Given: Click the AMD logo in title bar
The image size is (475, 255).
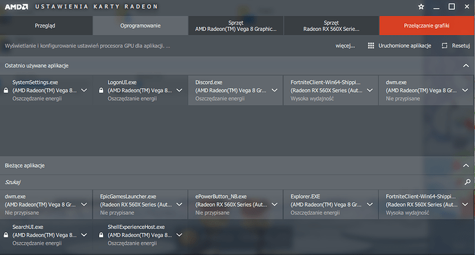Looking at the screenshot, I should coord(17,7).
